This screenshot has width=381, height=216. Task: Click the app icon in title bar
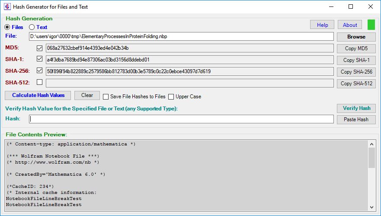click(7, 6)
